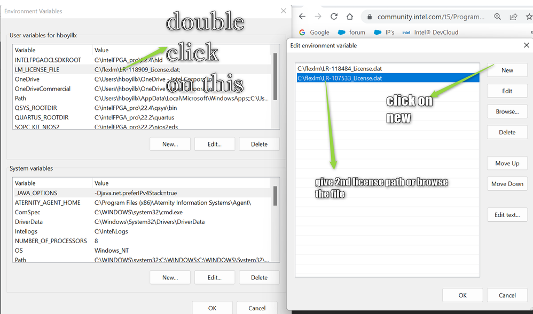Select the LM_LICENSE_FILE user variable
533x314 pixels.
(x=142, y=70)
